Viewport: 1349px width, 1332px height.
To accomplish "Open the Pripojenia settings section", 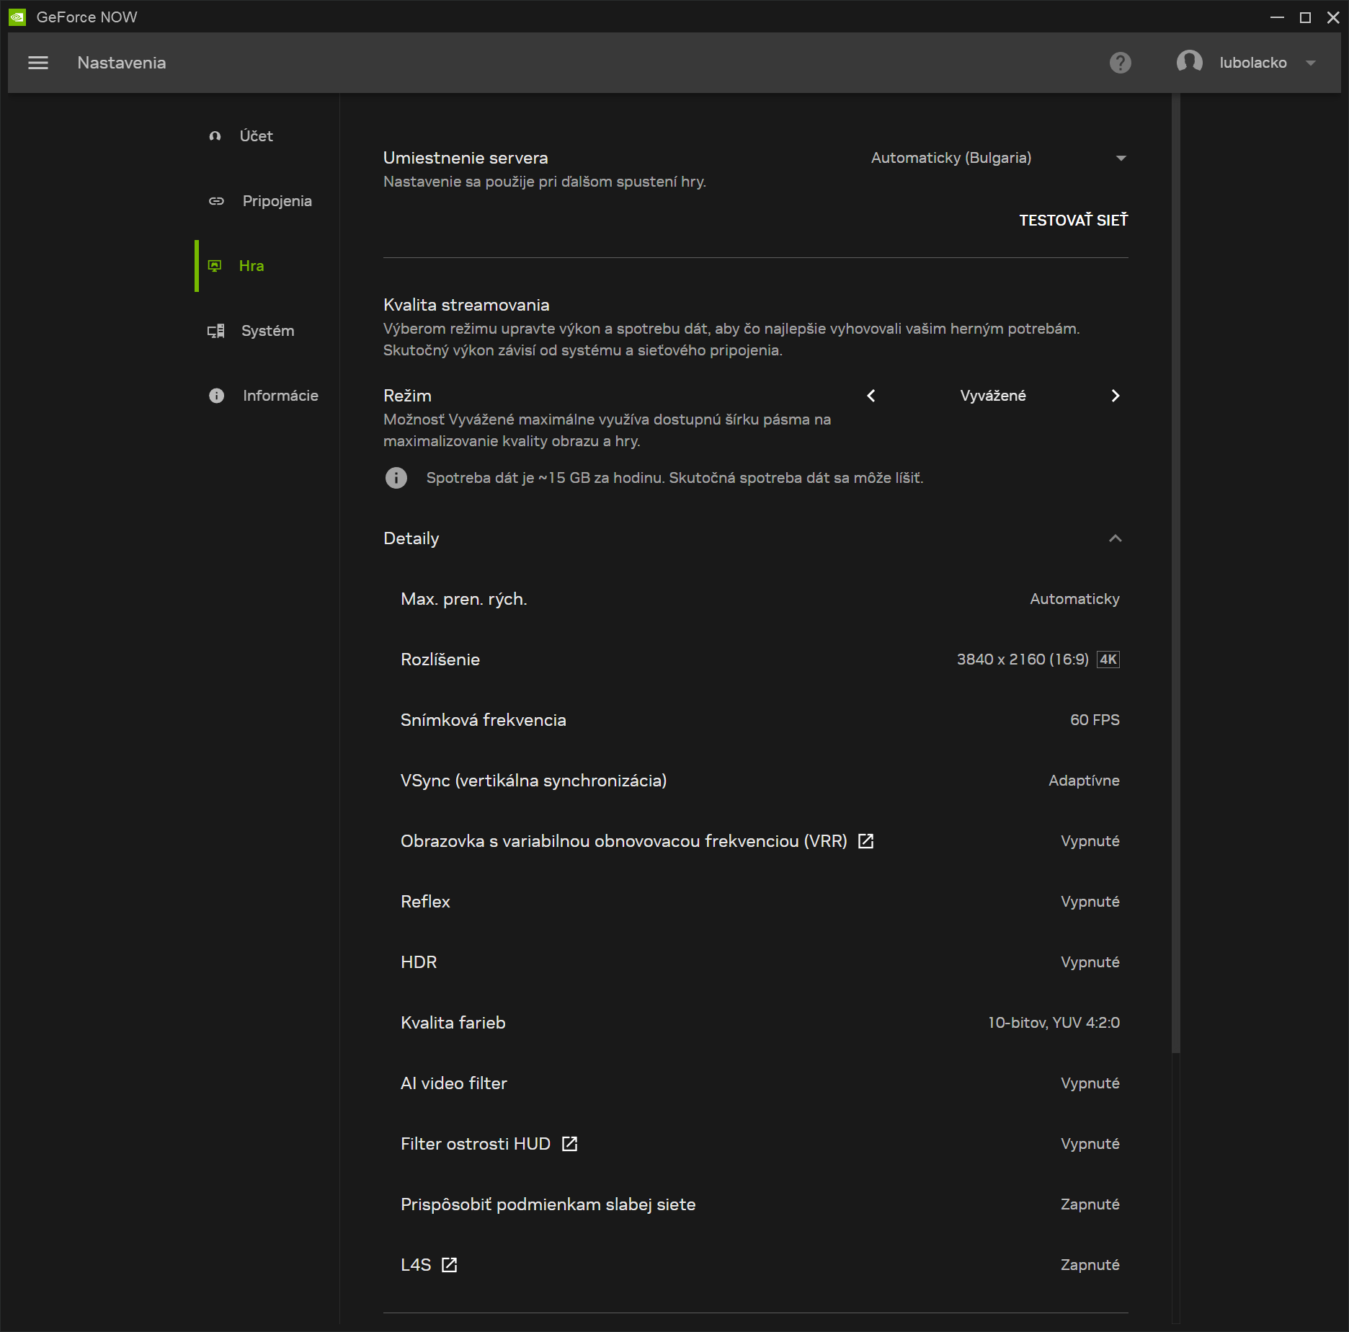I will [x=276, y=201].
